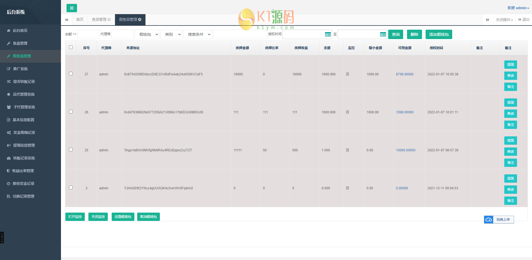Click the megaphone icon beside 提现信息管理
The image size is (532, 260).
(9, 145)
